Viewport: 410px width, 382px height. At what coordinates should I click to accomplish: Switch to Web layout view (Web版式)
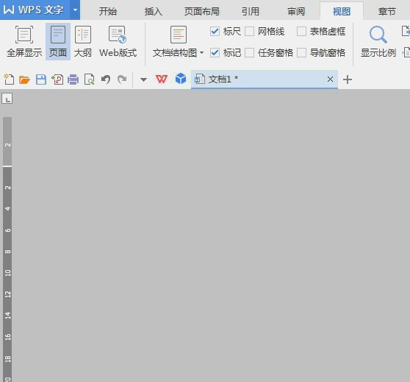coord(118,35)
